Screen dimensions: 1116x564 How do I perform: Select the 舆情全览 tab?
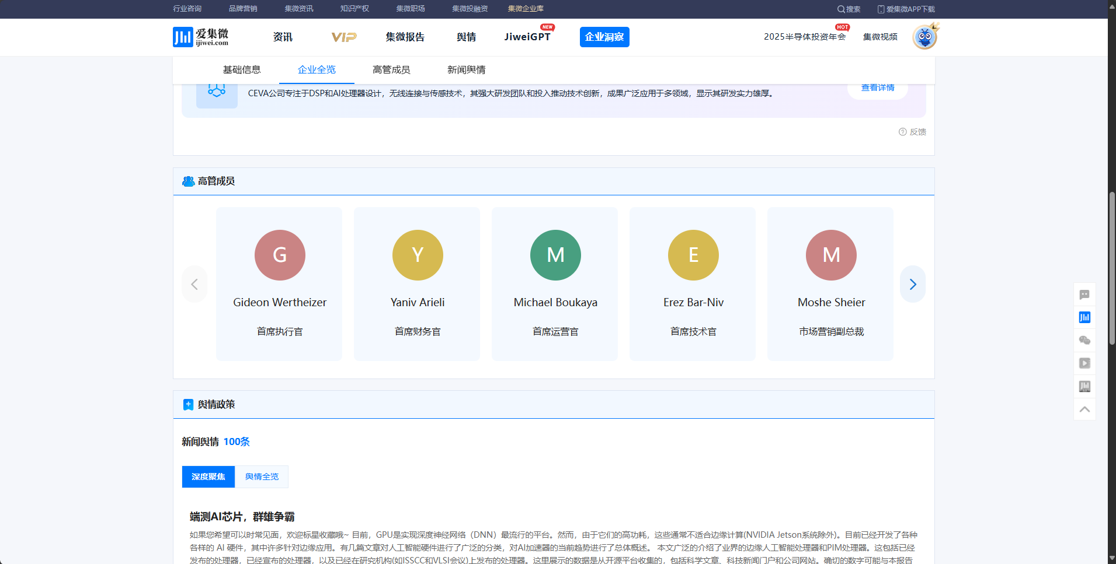262,477
